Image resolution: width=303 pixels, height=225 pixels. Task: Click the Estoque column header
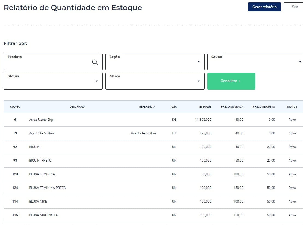point(205,107)
